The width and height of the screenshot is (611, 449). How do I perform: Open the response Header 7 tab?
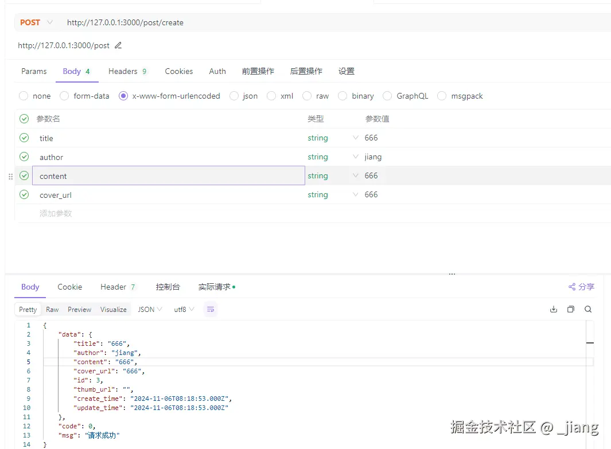pyautogui.click(x=118, y=287)
